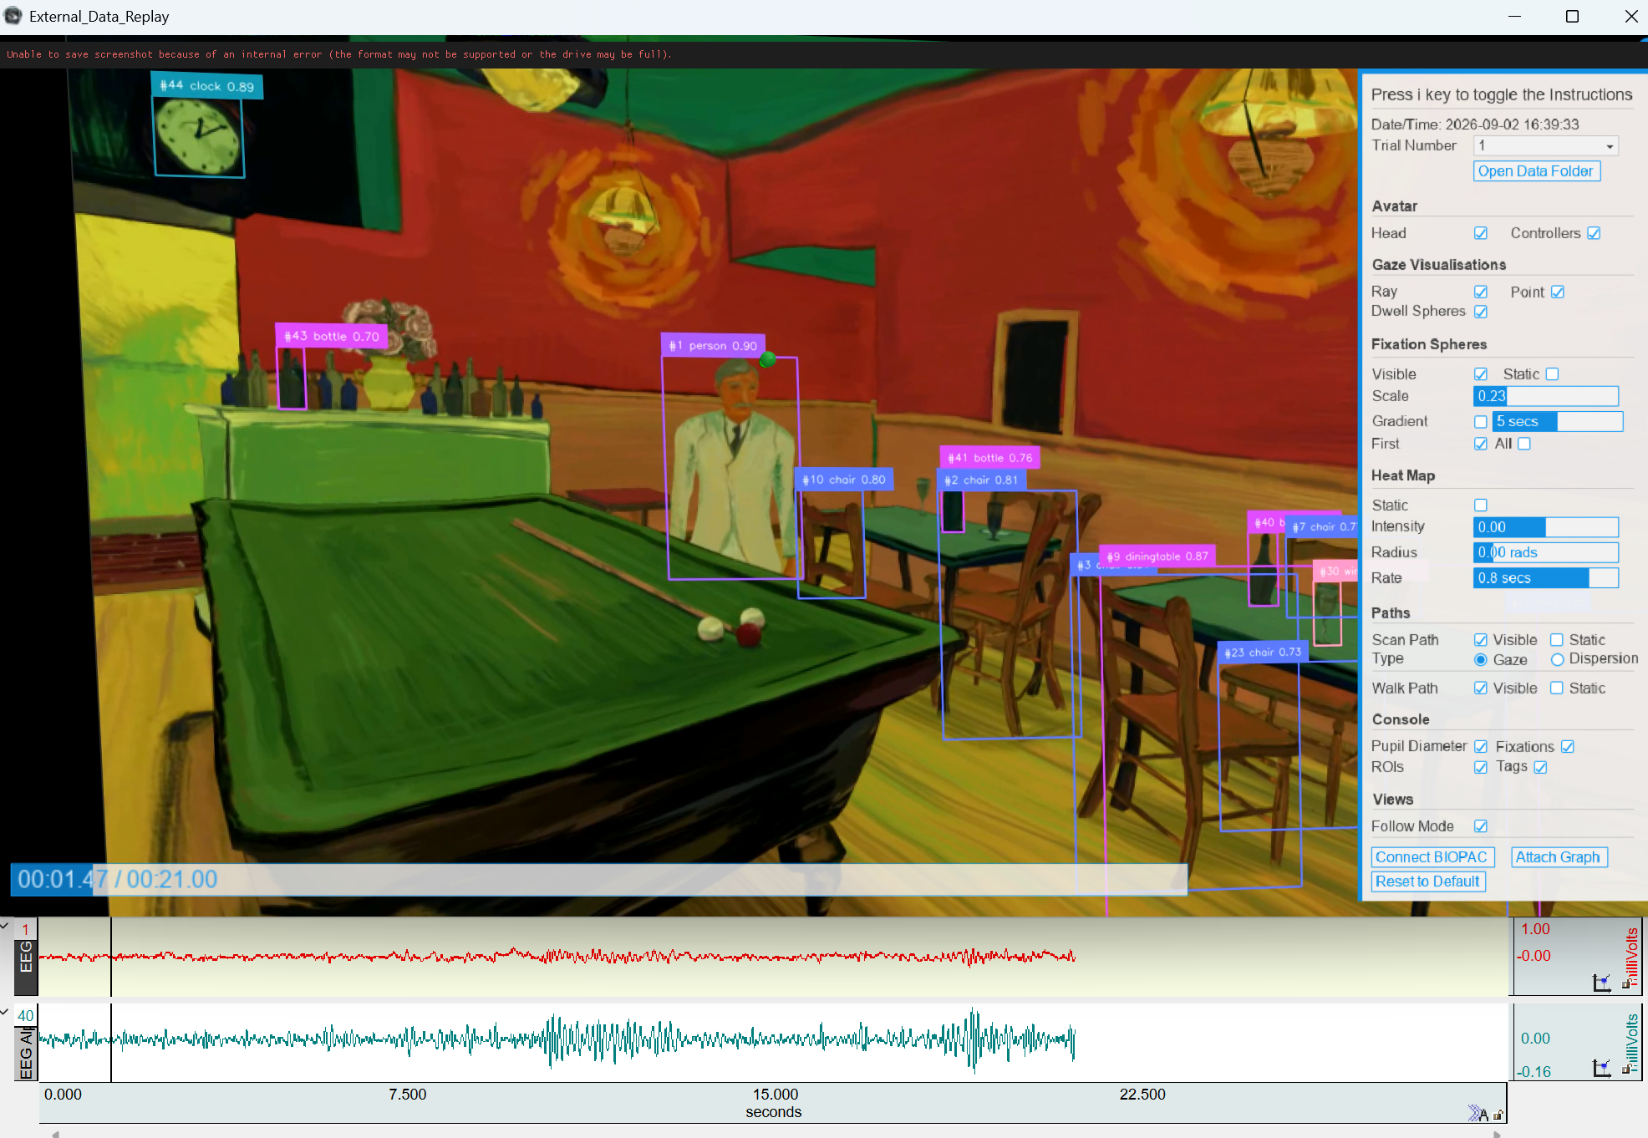Click the Open Data Folder button
Viewport: 1648px width, 1138px height.
pyautogui.click(x=1536, y=171)
